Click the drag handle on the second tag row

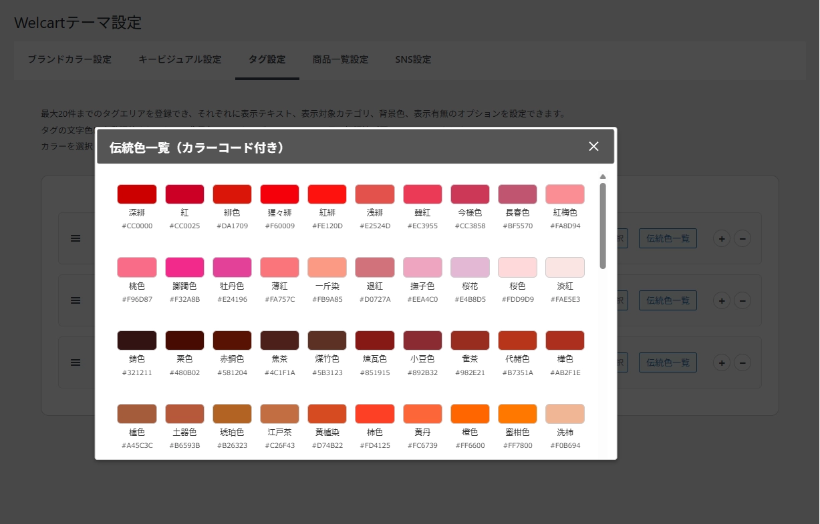[x=76, y=300]
